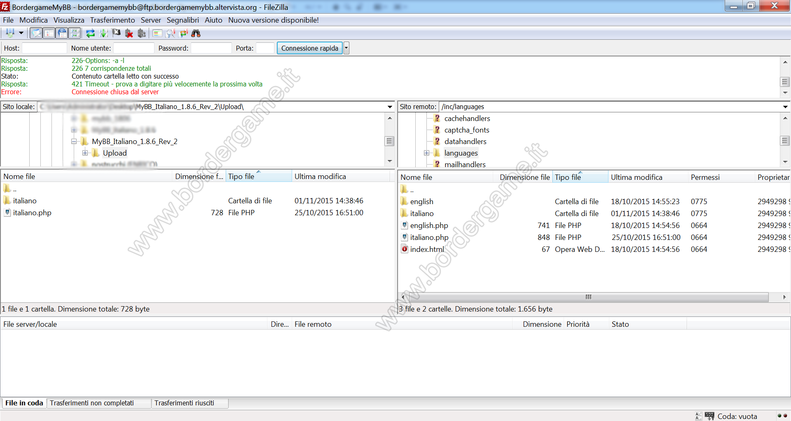The width and height of the screenshot is (791, 421).
Task: Open the Segnalibri menu
Action: pos(183,20)
